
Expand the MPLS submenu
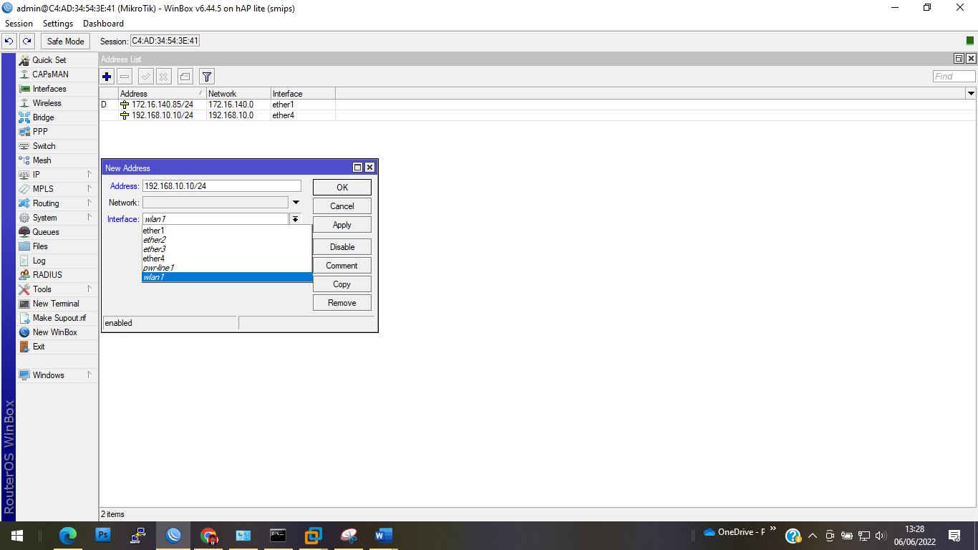click(x=89, y=189)
